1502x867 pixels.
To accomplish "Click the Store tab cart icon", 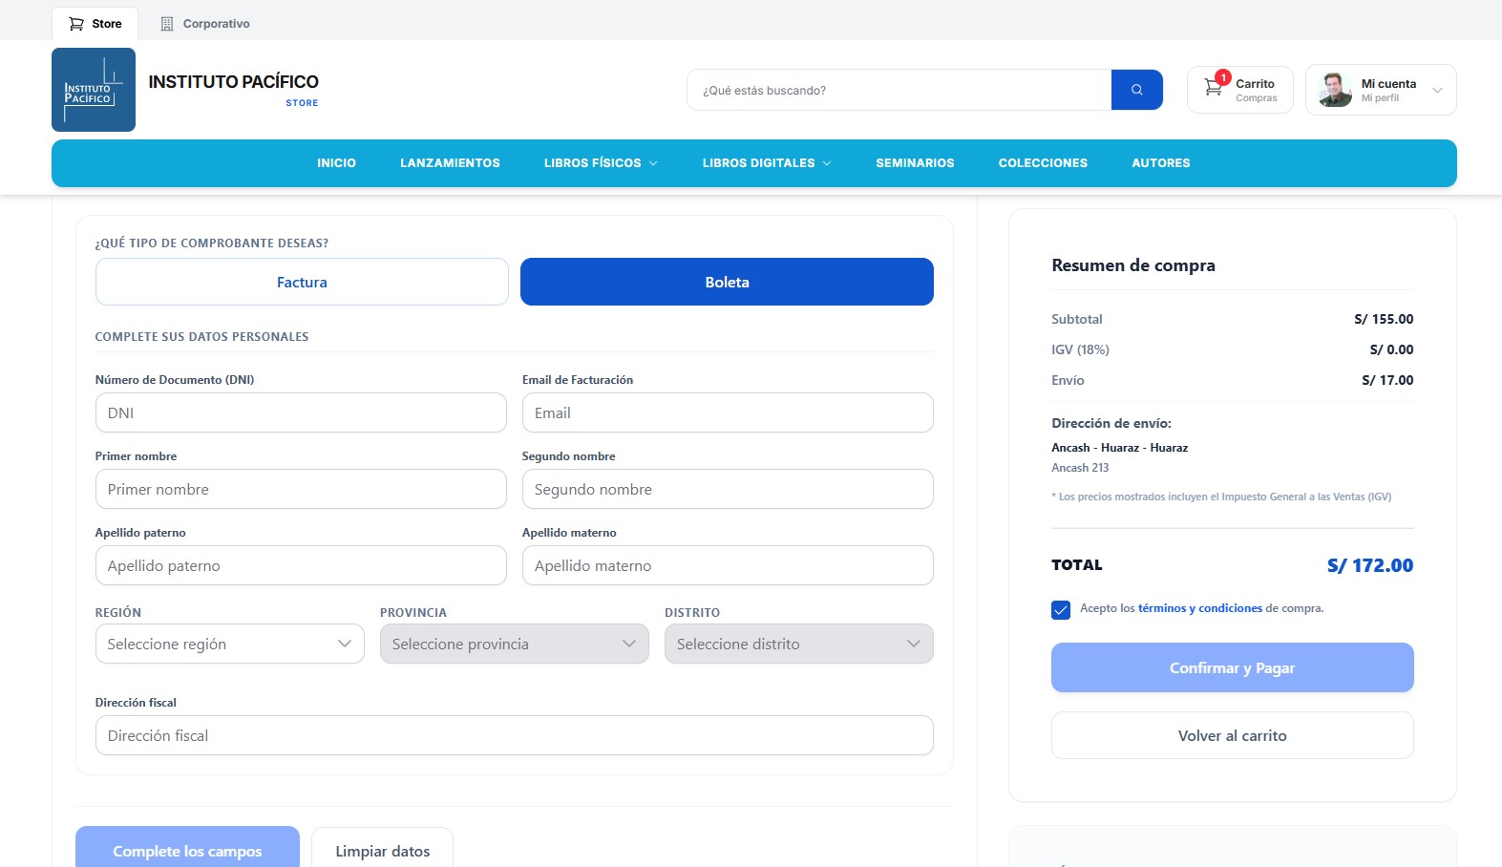I will 76,24.
